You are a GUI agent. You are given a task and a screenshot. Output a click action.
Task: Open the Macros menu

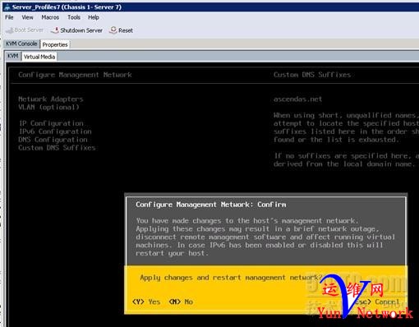coord(50,17)
